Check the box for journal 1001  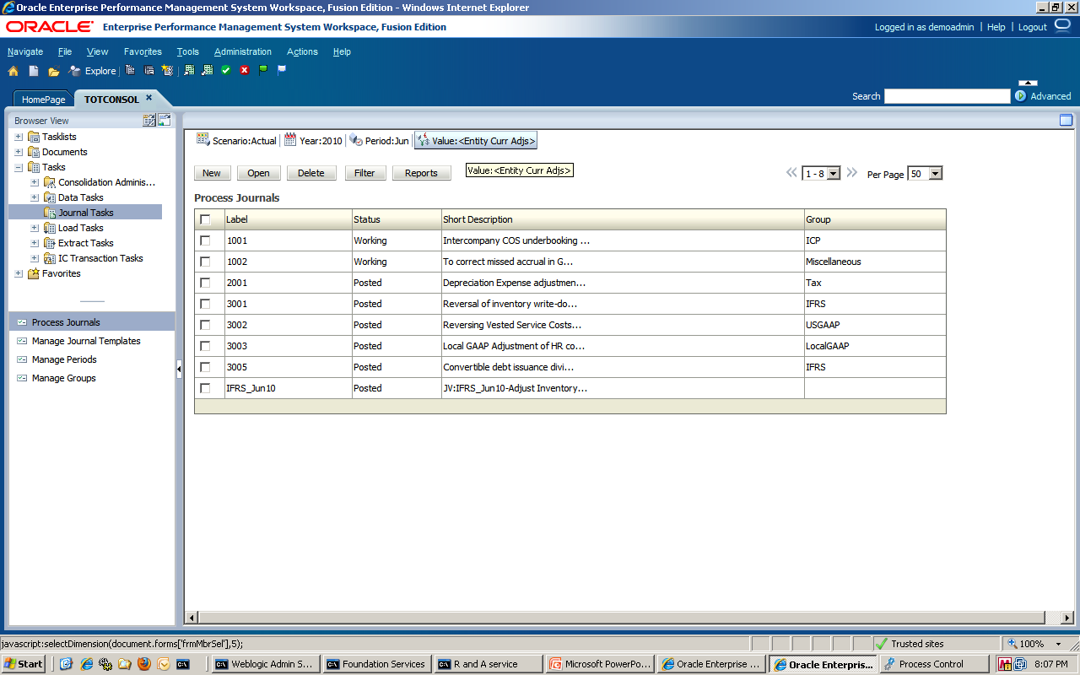(x=205, y=240)
